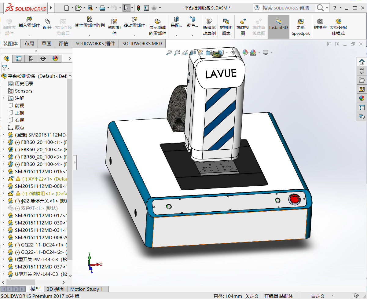Viewport: 367px width, 299px height.
Task: Toggle the Instant3D button
Action: click(278, 27)
